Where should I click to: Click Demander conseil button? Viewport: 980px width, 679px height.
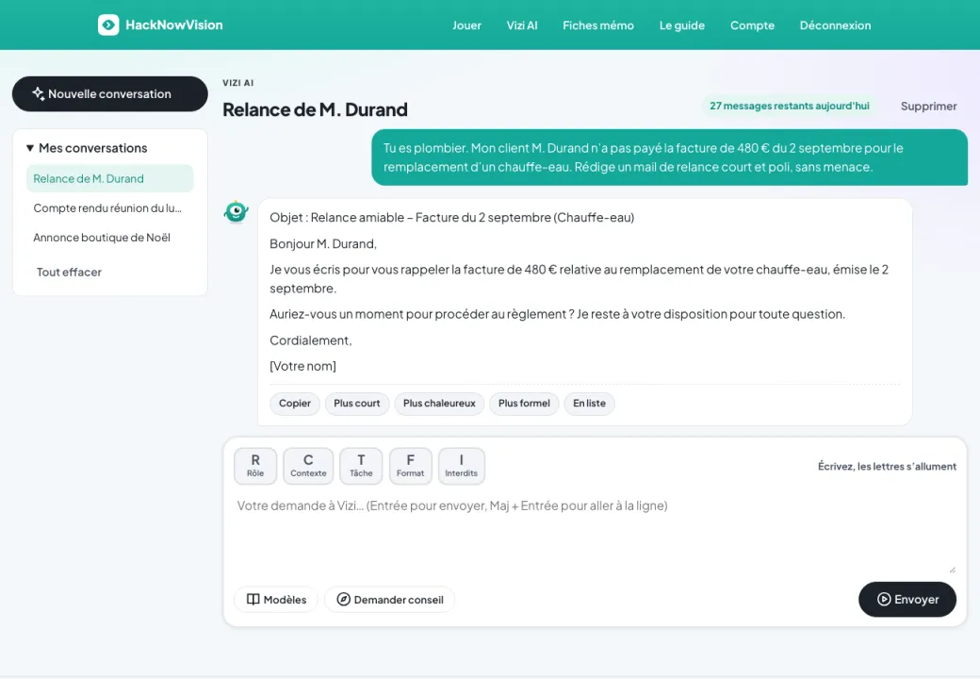(389, 600)
